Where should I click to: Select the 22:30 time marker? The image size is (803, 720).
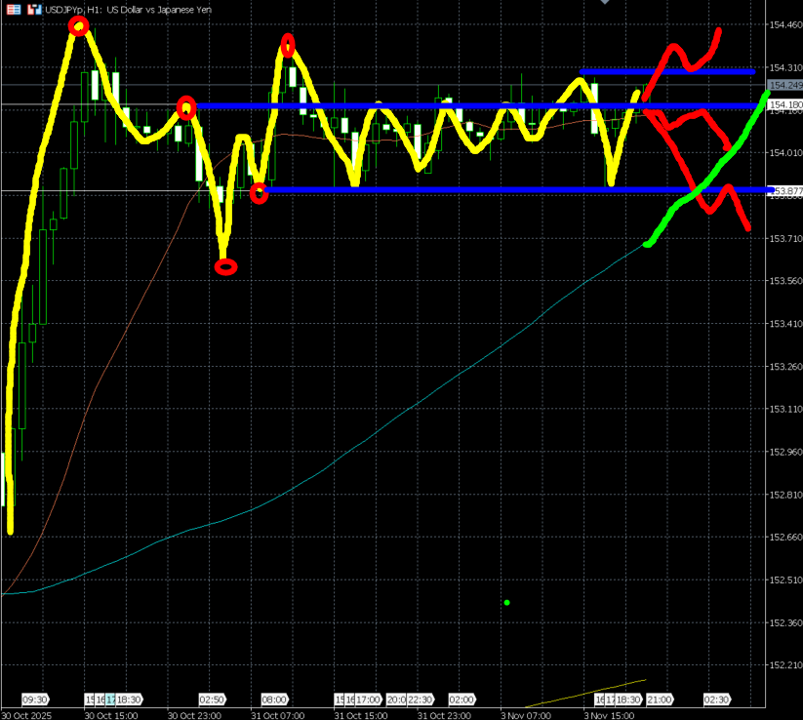(x=420, y=700)
